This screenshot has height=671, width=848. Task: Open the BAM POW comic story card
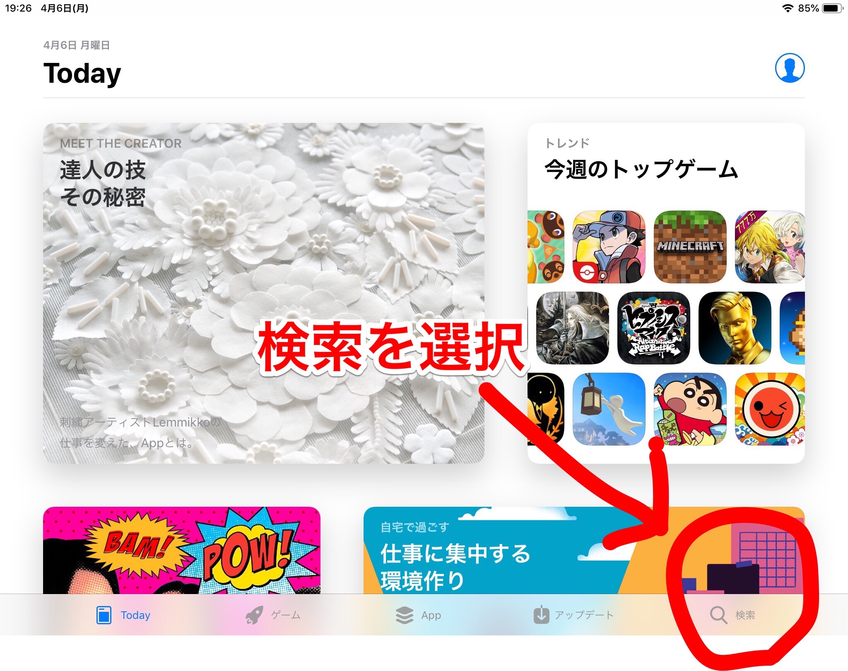182,550
